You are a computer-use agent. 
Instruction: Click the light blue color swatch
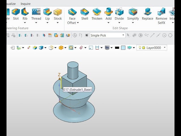(x=123, y=48)
